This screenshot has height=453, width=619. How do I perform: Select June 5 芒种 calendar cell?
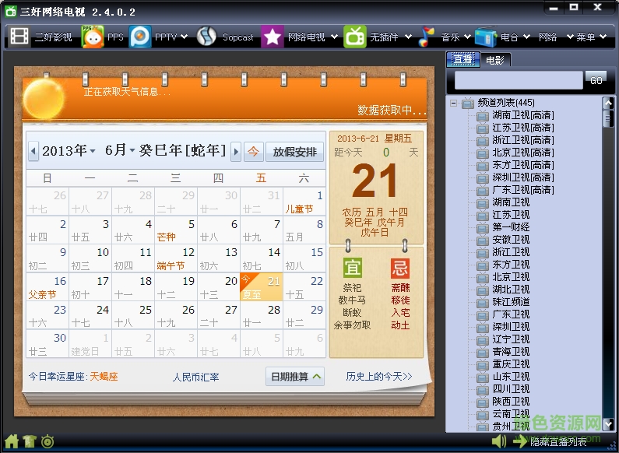pyautogui.click(x=176, y=230)
